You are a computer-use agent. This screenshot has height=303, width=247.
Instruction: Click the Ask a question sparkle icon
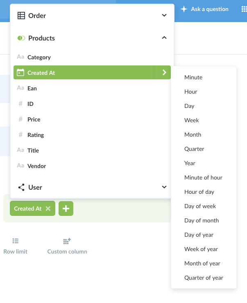(x=184, y=9)
